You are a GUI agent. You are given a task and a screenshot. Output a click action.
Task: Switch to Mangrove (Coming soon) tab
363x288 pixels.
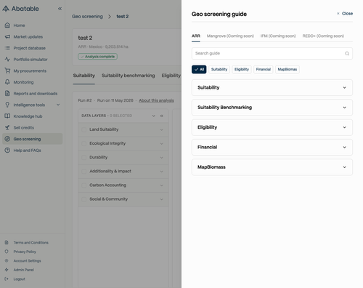pos(230,36)
